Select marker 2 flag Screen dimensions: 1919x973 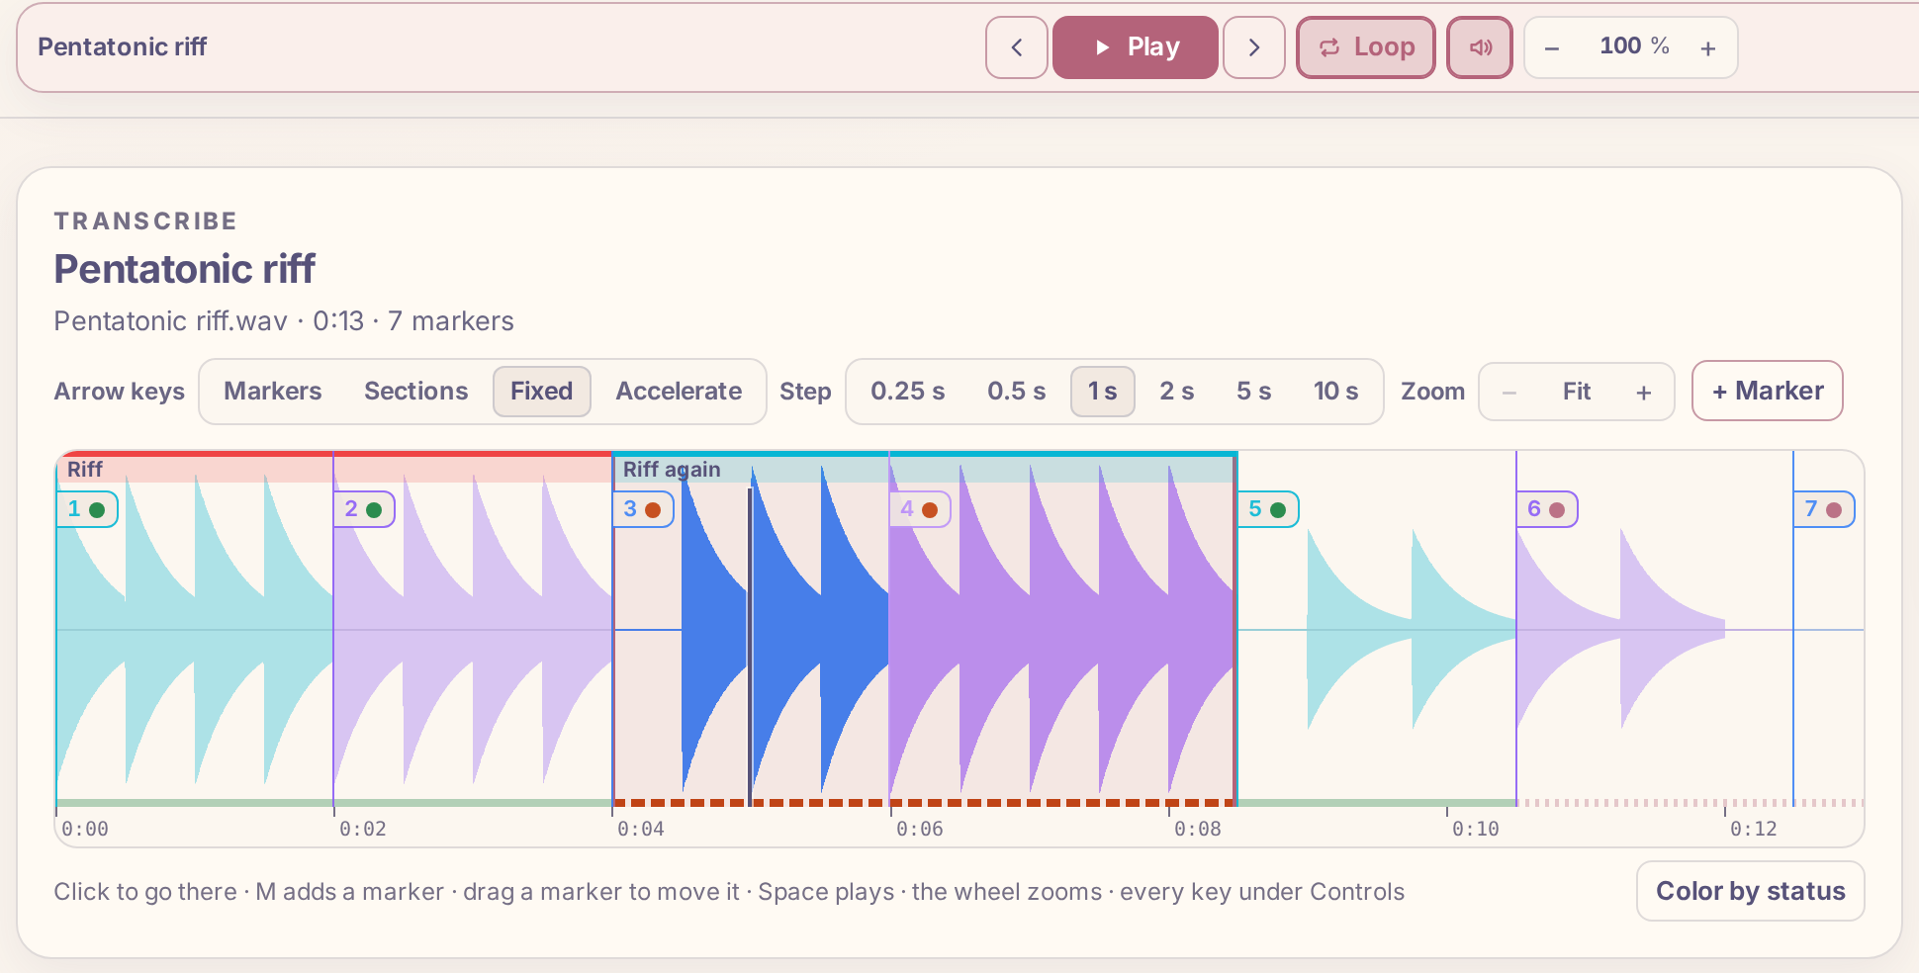[364, 509]
